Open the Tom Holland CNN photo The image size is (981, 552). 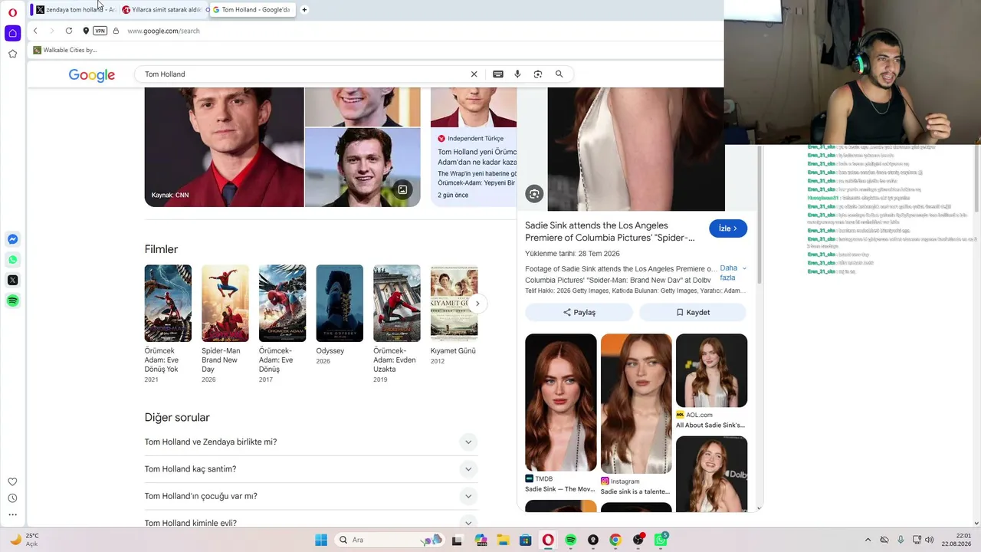click(x=225, y=147)
